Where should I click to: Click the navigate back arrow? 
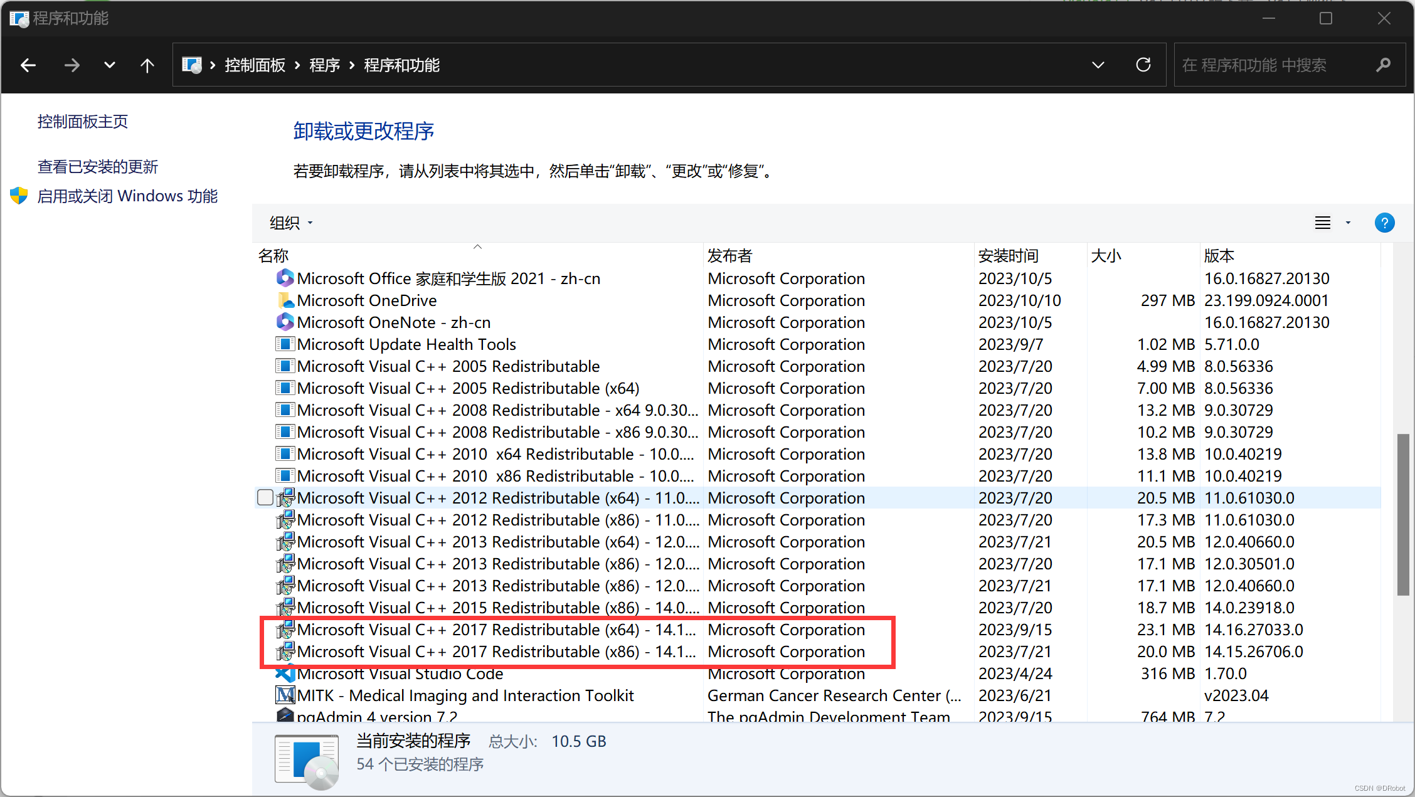[x=28, y=65]
